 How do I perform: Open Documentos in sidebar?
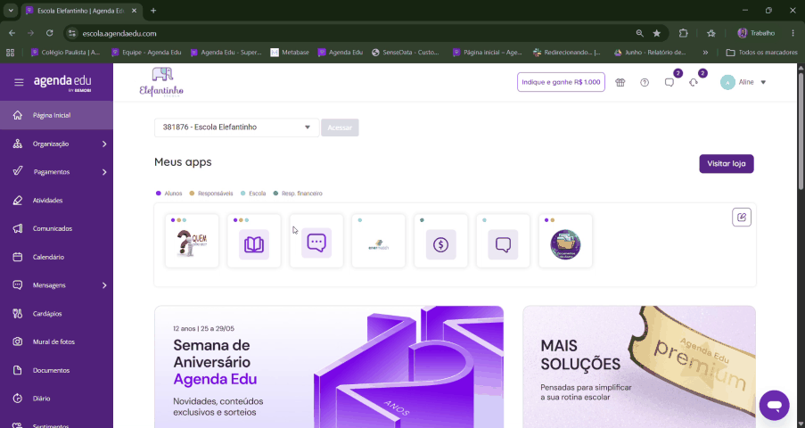(56, 370)
